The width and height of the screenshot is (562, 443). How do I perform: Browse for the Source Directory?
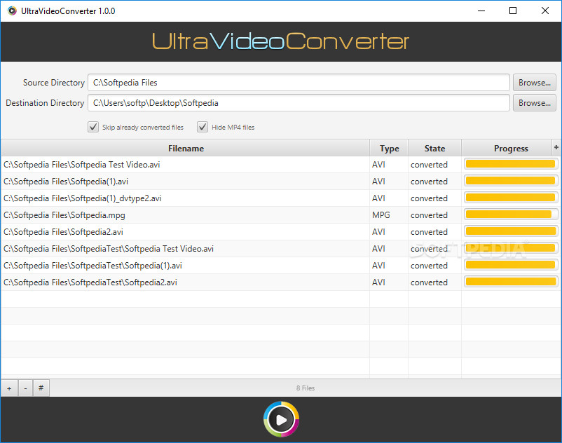pyautogui.click(x=535, y=83)
